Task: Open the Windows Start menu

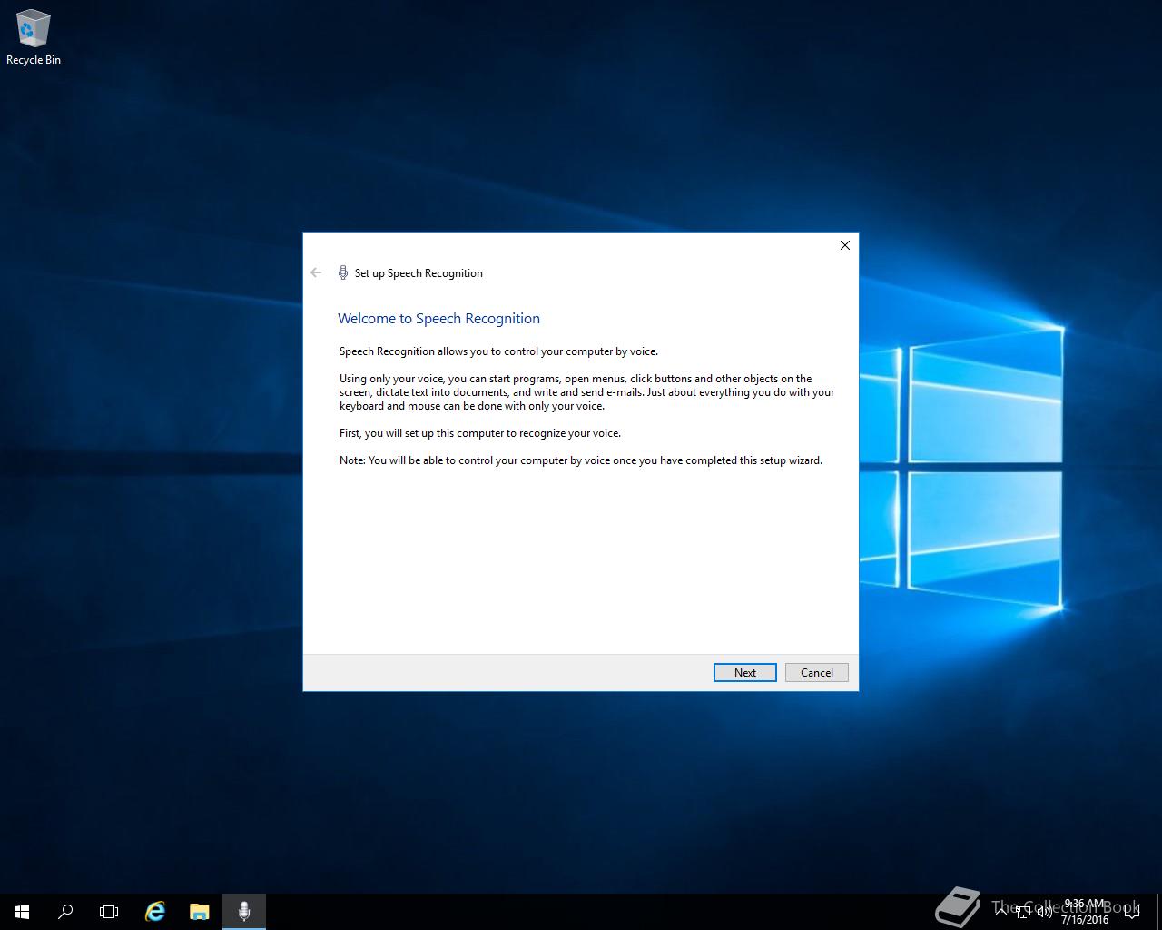Action: (x=22, y=911)
